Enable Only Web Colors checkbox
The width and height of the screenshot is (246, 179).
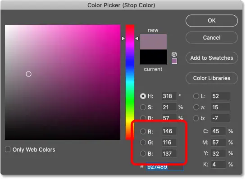coord(8,149)
